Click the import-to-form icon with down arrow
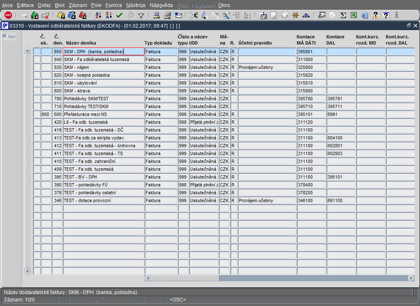420x306 pixels. (264, 16)
